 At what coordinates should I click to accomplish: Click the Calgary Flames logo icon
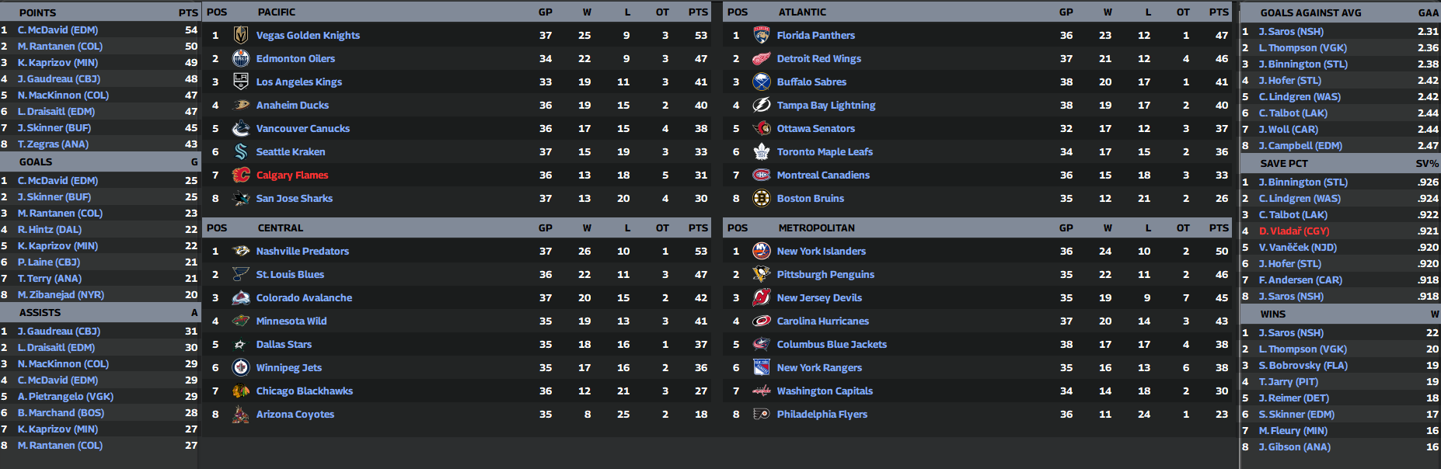click(x=241, y=175)
